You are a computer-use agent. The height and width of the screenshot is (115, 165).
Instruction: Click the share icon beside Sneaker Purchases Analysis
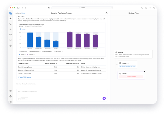(106, 13)
